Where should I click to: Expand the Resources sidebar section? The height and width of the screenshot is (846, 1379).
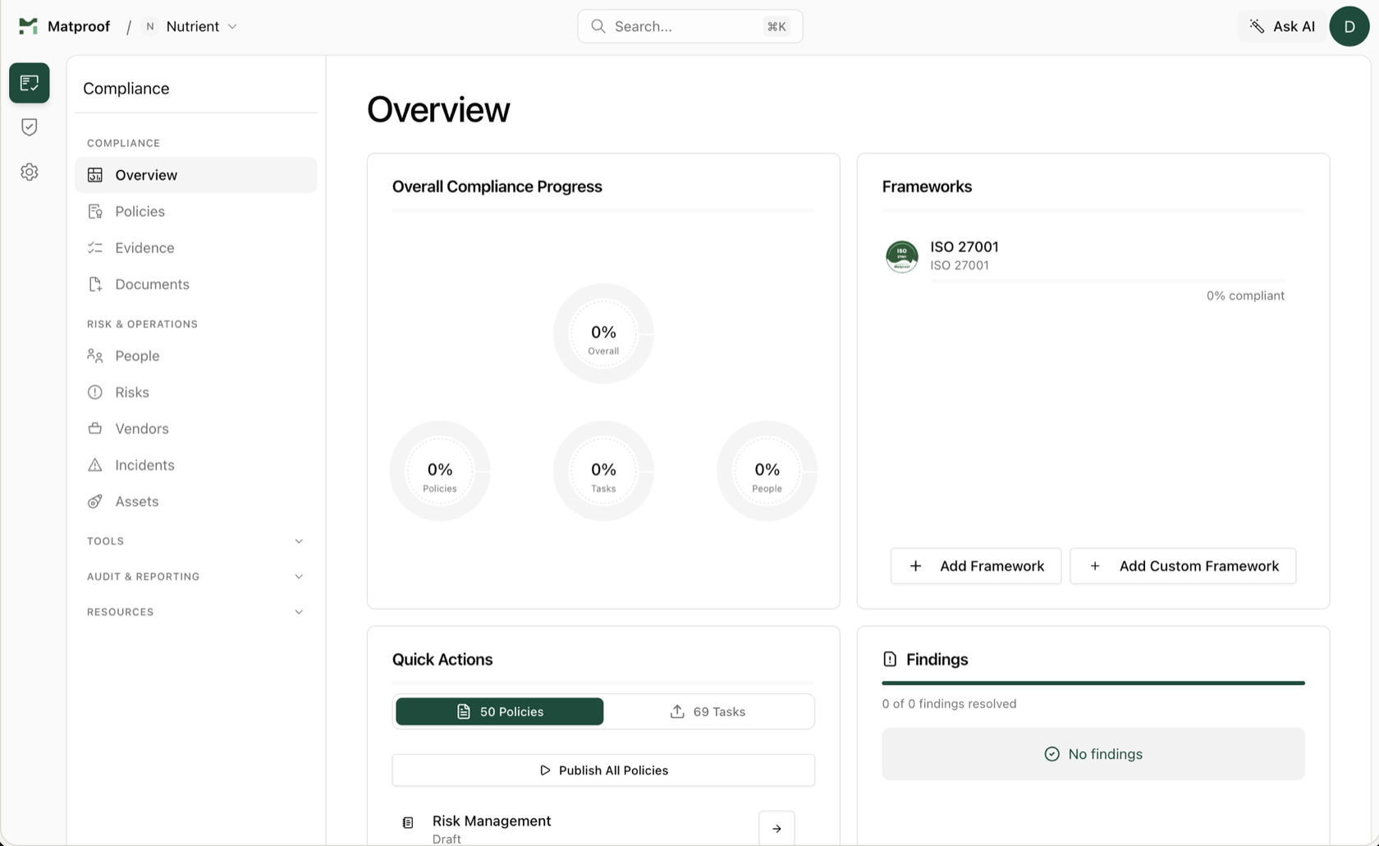pyautogui.click(x=195, y=612)
